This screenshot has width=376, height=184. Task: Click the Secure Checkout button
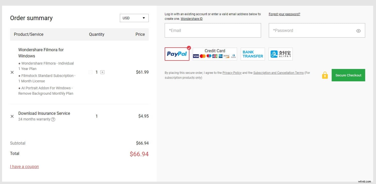(x=348, y=75)
